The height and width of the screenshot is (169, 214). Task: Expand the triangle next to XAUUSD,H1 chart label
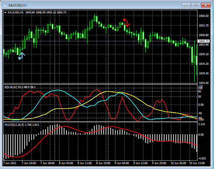(6, 12)
